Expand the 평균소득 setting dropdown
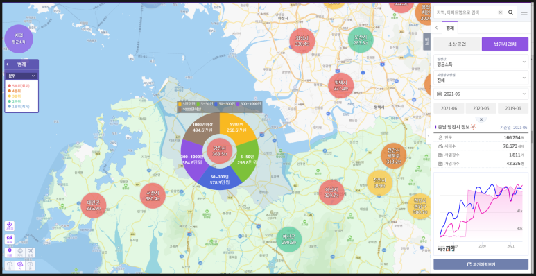The height and width of the screenshot is (276, 536). (x=481, y=62)
